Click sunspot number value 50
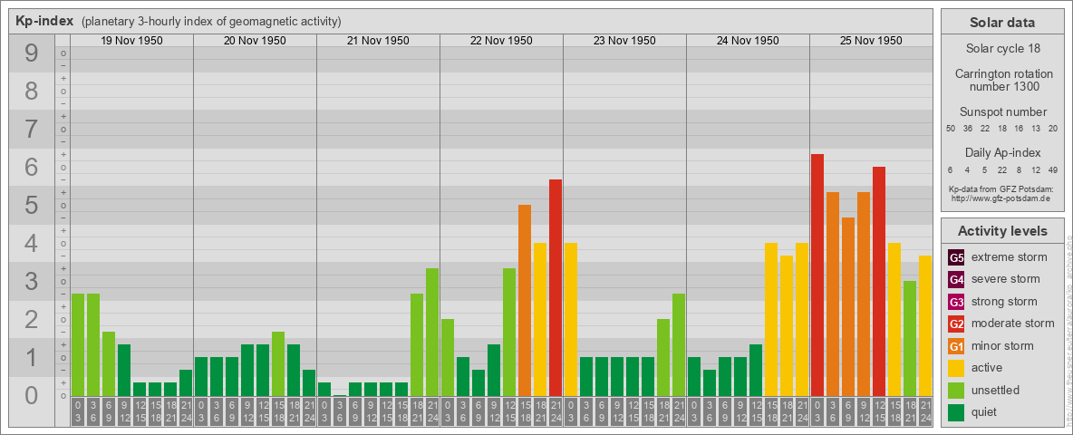The width and height of the screenshot is (1073, 435). point(951,129)
